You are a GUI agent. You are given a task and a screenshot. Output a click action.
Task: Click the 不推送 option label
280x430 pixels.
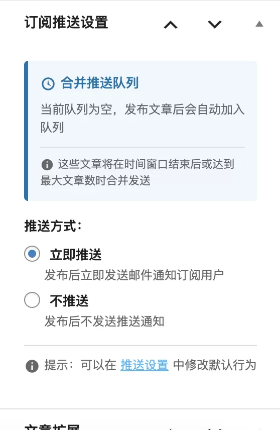(x=69, y=300)
